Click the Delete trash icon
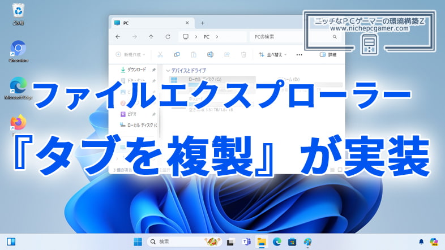Image resolution: width=445 pixels, height=250 pixels. [x=243, y=55]
